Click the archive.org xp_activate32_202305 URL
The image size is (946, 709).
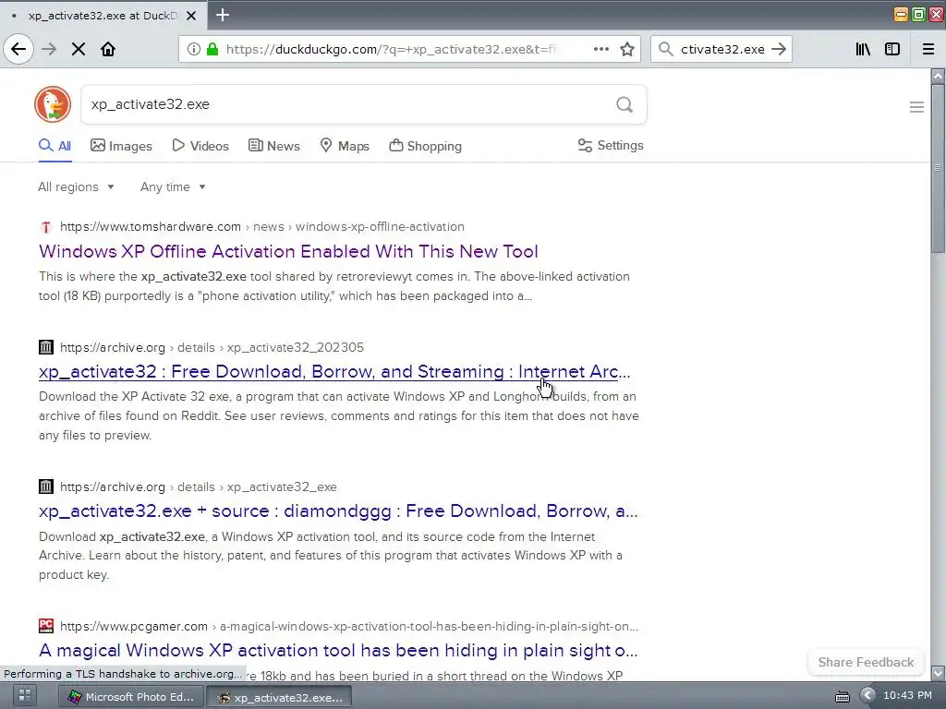tap(212, 347)
